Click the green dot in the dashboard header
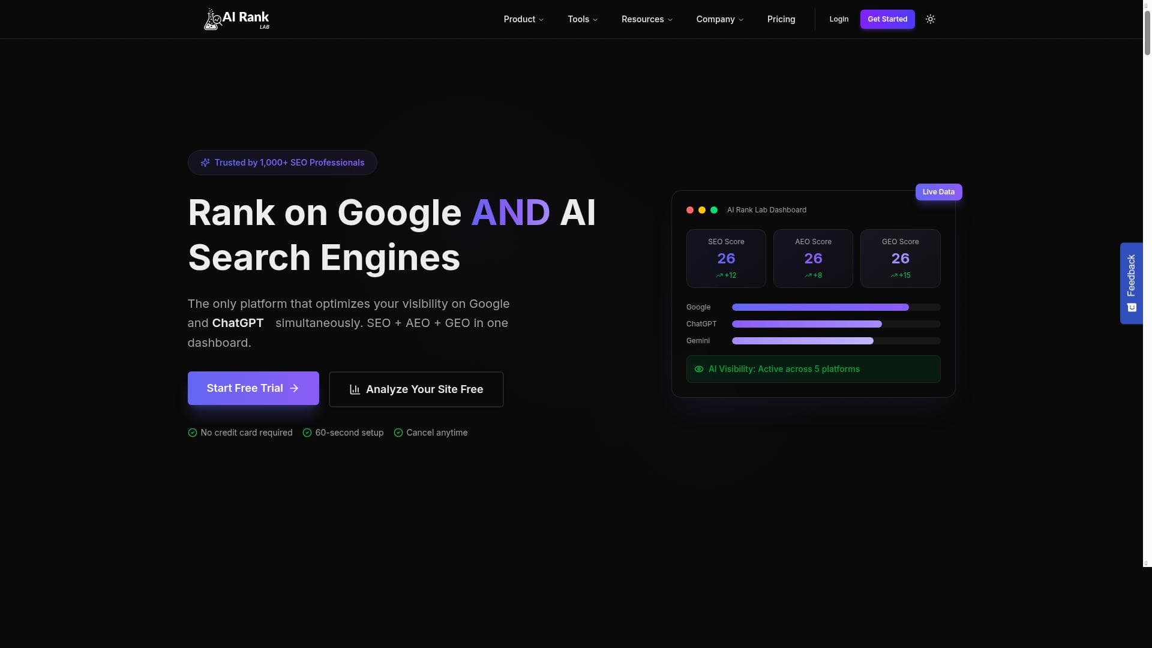Viewport: 1152px width, 648px height. [714, 210]
